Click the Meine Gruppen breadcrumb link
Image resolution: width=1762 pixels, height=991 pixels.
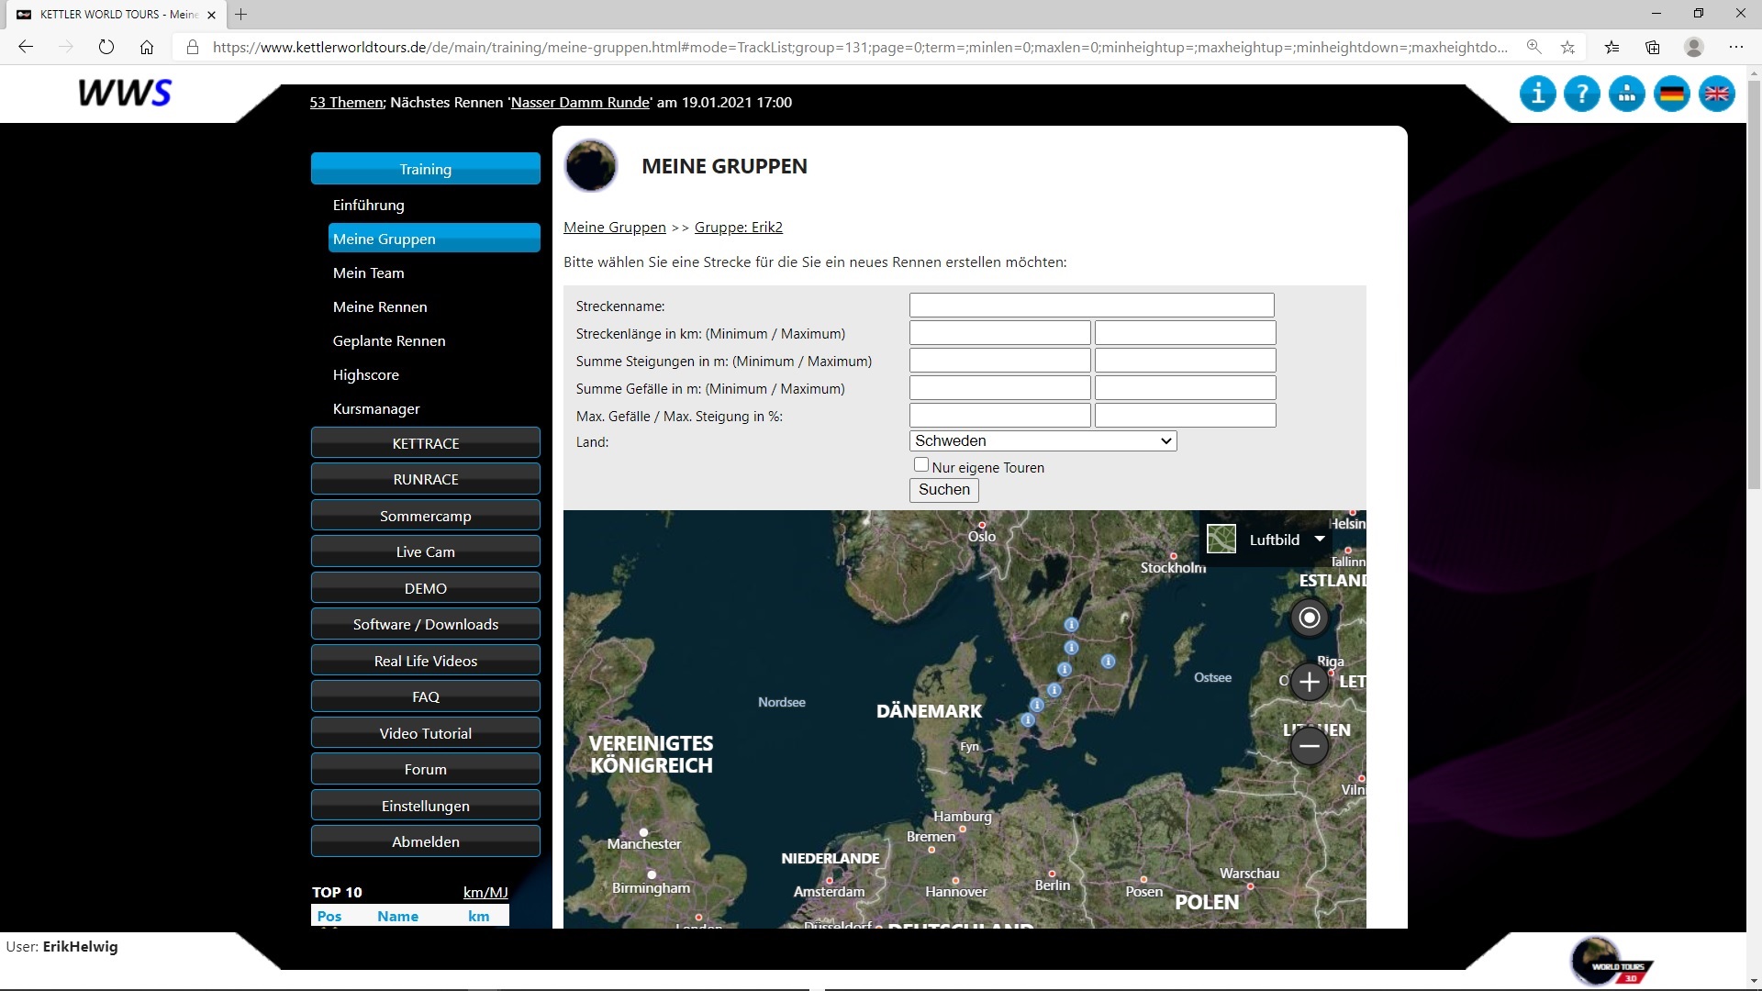point(615,228)
